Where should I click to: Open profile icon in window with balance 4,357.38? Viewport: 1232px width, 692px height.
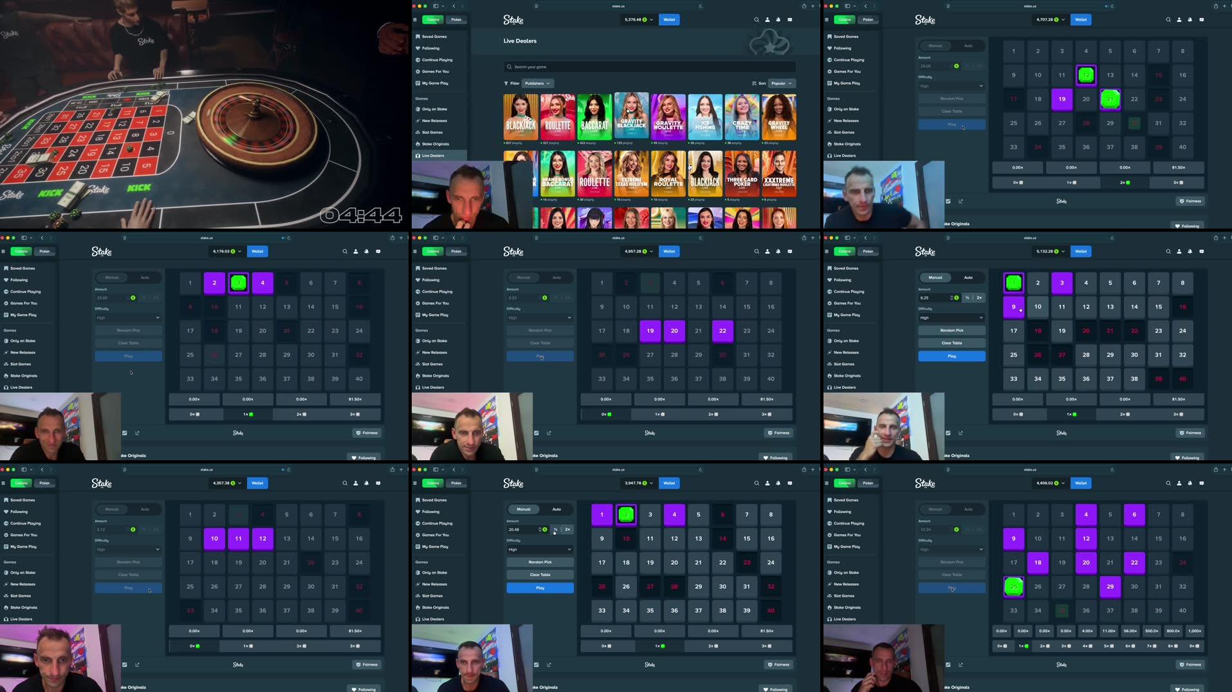[x=356, y=483]
